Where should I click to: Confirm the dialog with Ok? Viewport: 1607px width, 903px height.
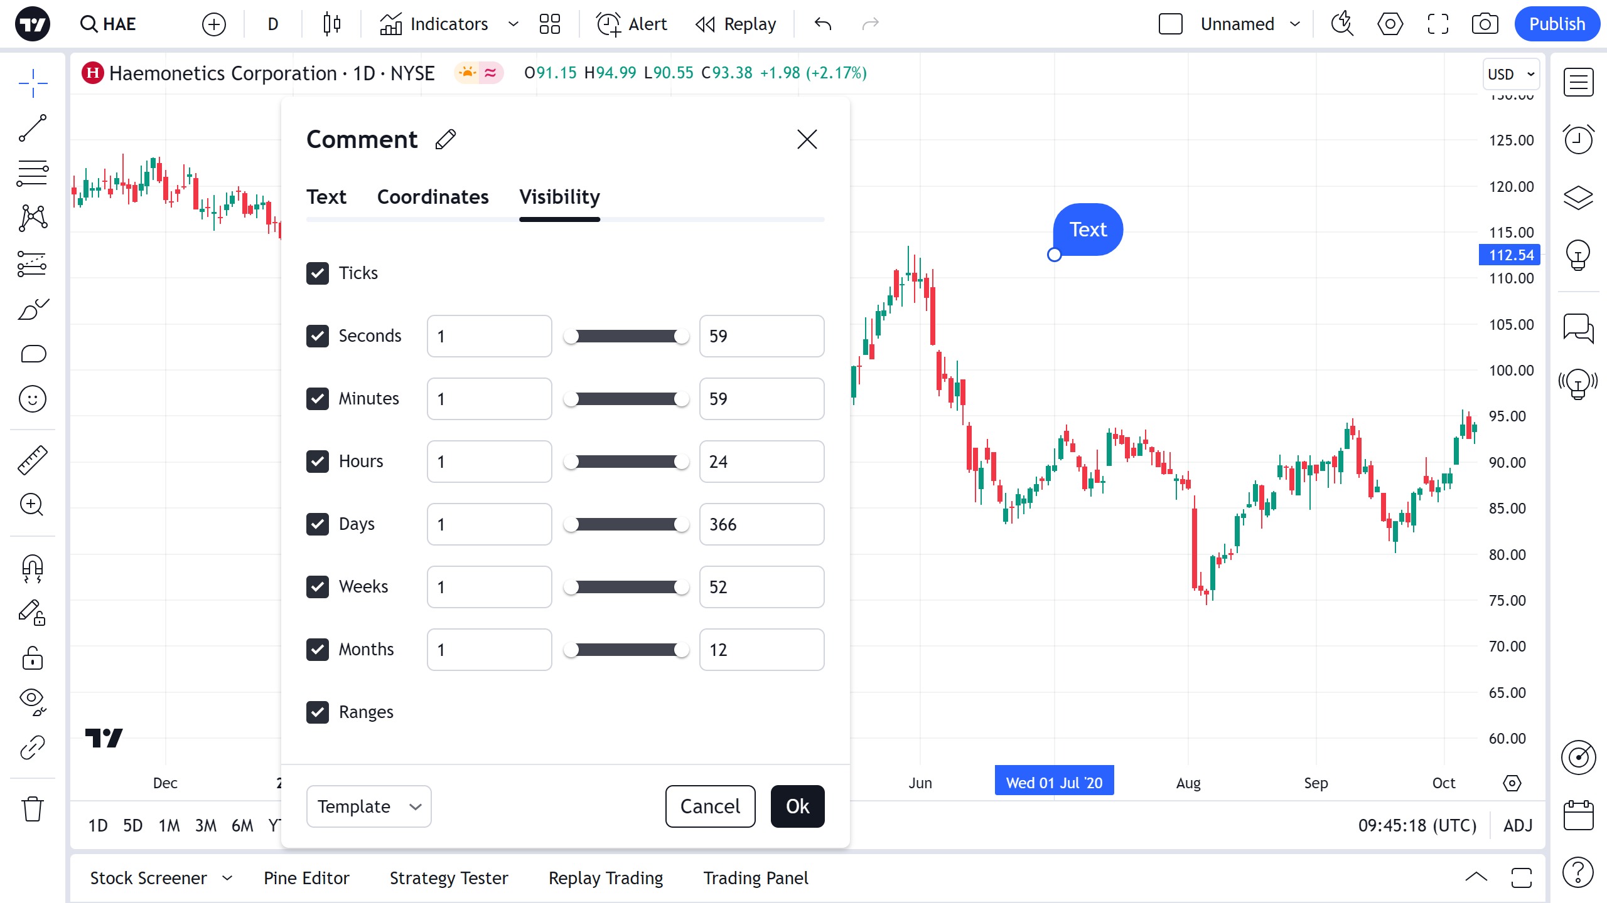[x=797, y=806]
